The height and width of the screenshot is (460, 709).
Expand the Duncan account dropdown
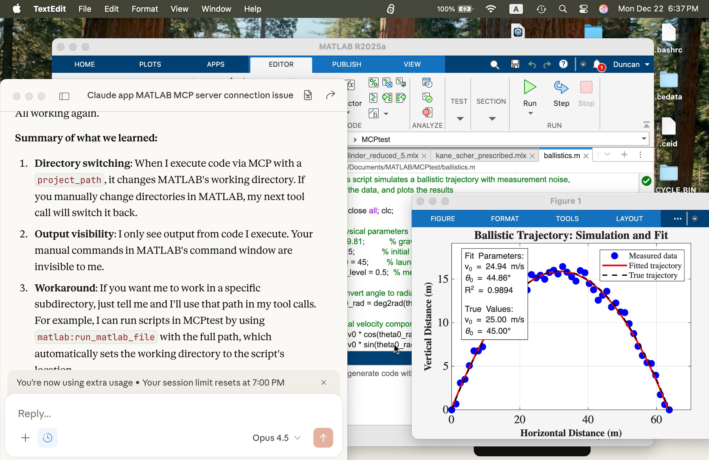[x=647, y=65]
